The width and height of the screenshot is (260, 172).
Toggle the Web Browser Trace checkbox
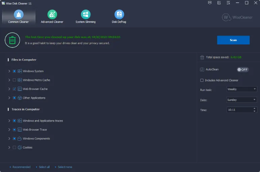[14, 130]
